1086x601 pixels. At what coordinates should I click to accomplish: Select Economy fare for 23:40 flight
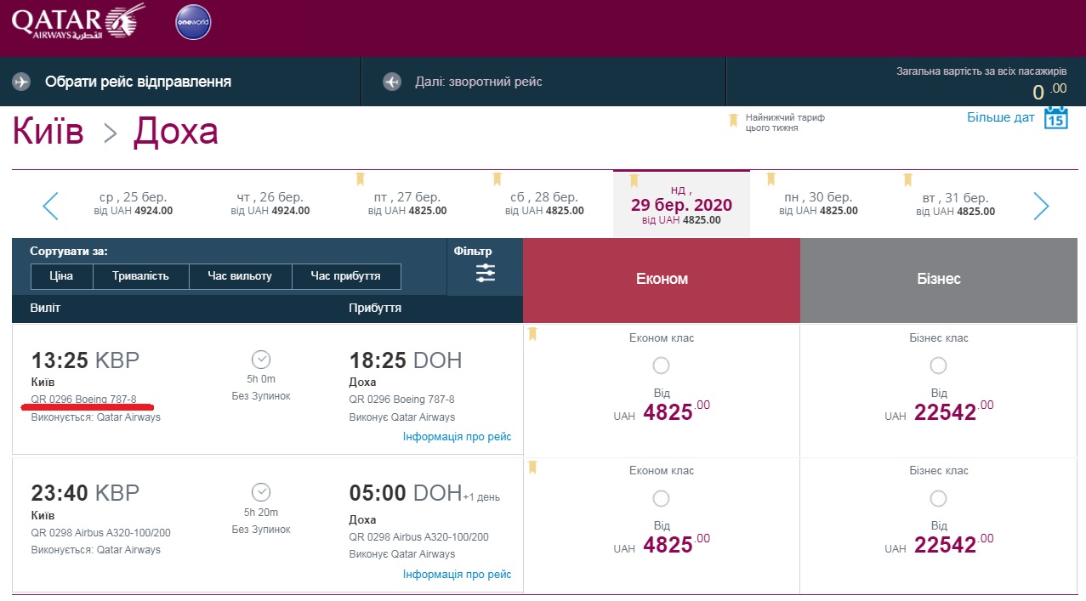[x=661, y=498]
